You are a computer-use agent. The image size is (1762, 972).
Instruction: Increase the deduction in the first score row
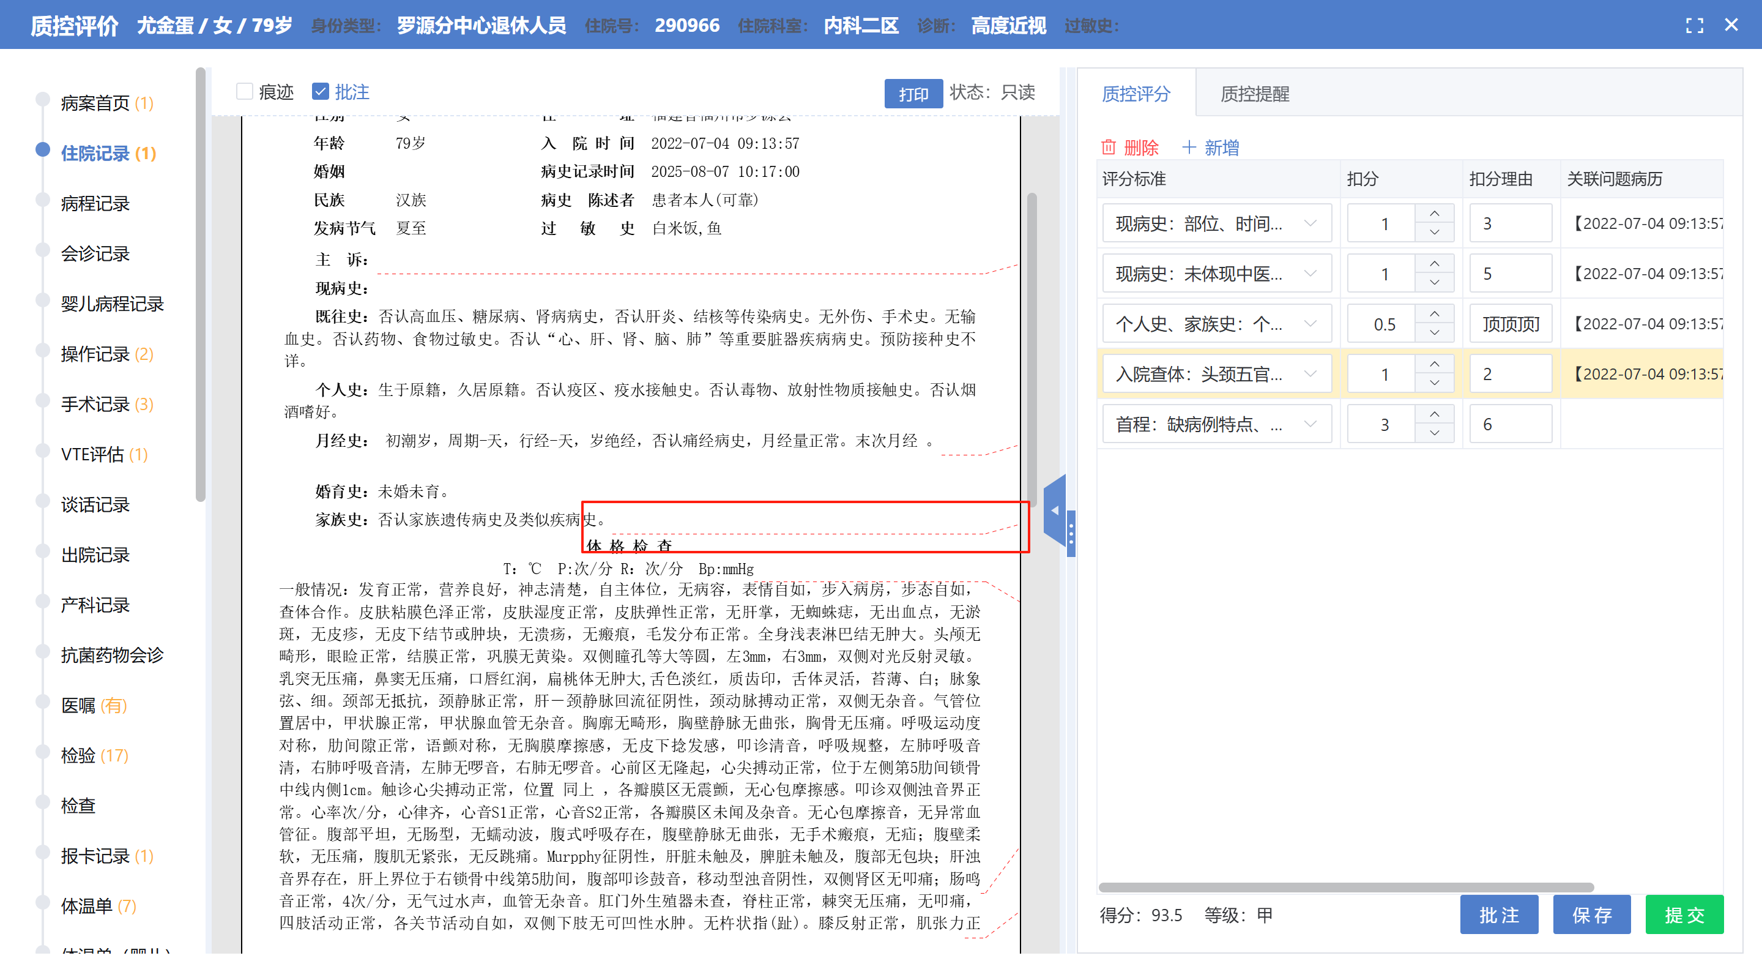[1434, 214]
